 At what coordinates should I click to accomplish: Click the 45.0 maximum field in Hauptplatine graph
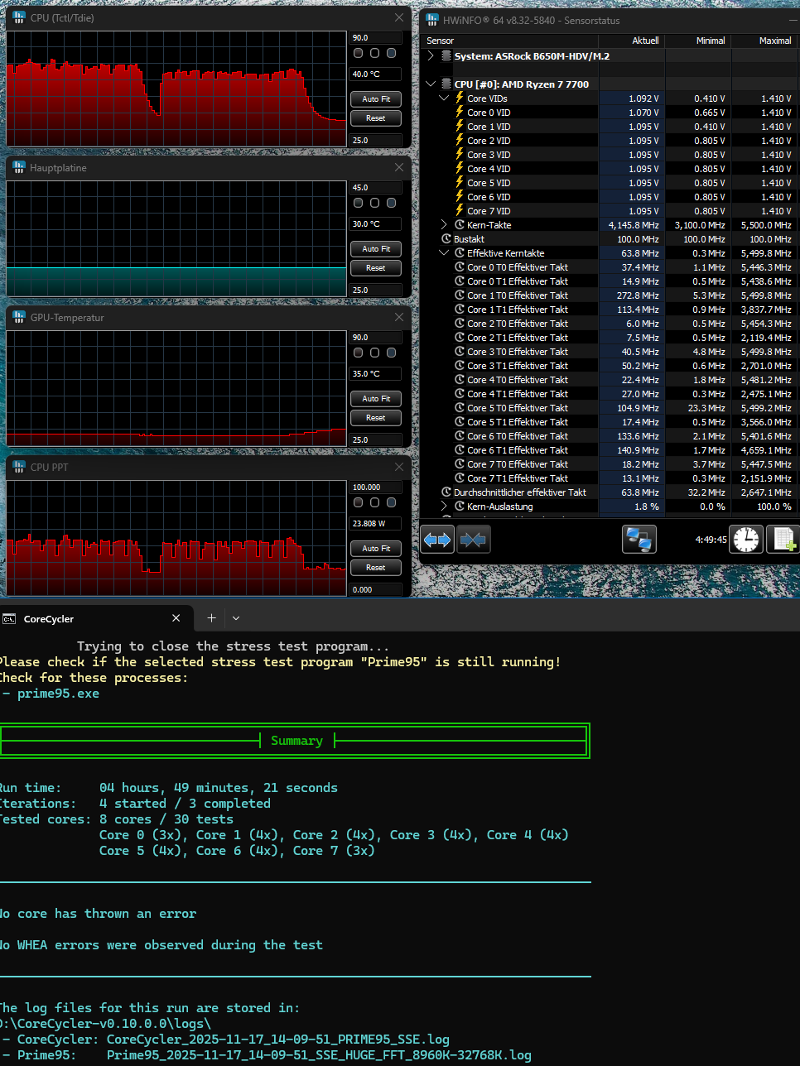point(376,187)
